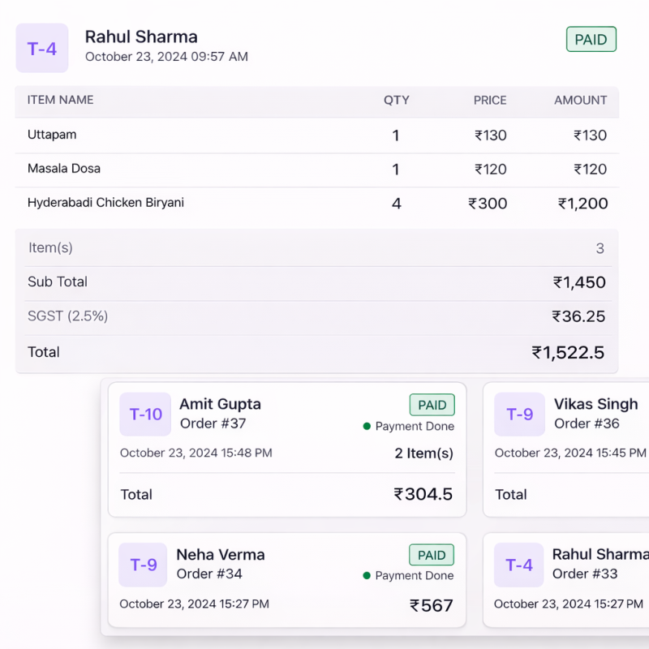649x649 pixels.
Task: Click the PRICE column header
Action: click(490, 100)
